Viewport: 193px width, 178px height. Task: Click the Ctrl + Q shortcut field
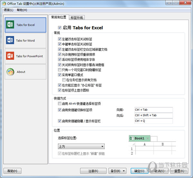pyautogui.click(x=154, y=121)
